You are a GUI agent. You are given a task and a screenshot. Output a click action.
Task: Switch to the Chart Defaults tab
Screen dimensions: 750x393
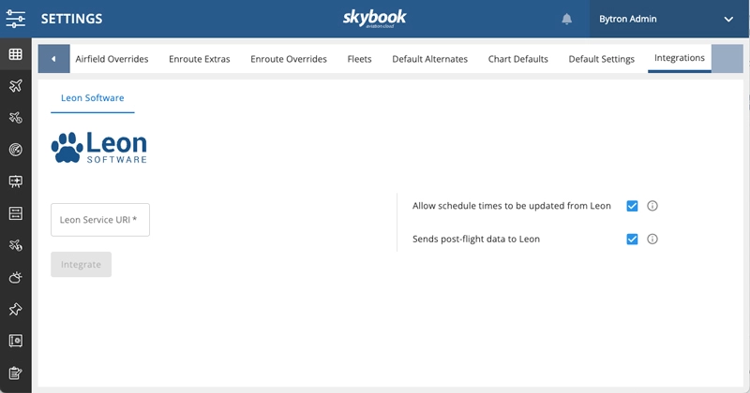tap(517, 59)
